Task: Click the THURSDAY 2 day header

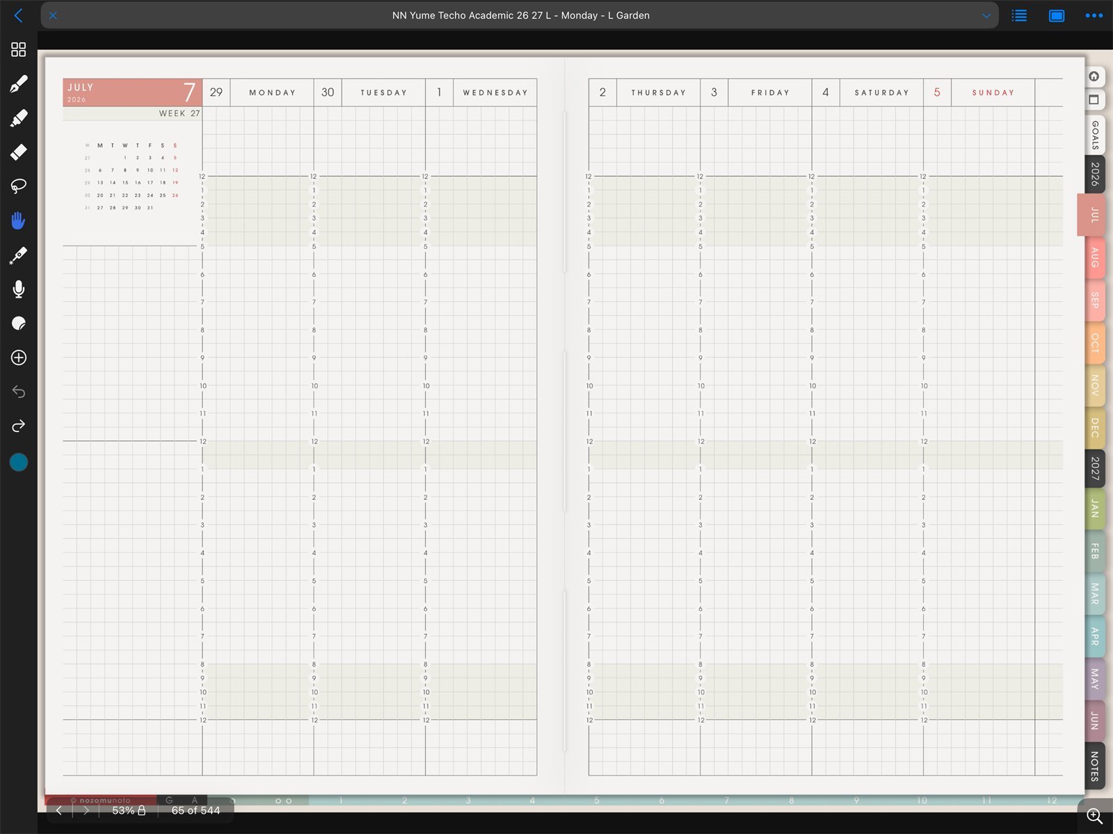Action: point(644,93)
